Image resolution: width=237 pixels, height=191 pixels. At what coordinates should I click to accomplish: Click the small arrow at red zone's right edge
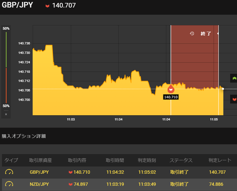point(218,34)
